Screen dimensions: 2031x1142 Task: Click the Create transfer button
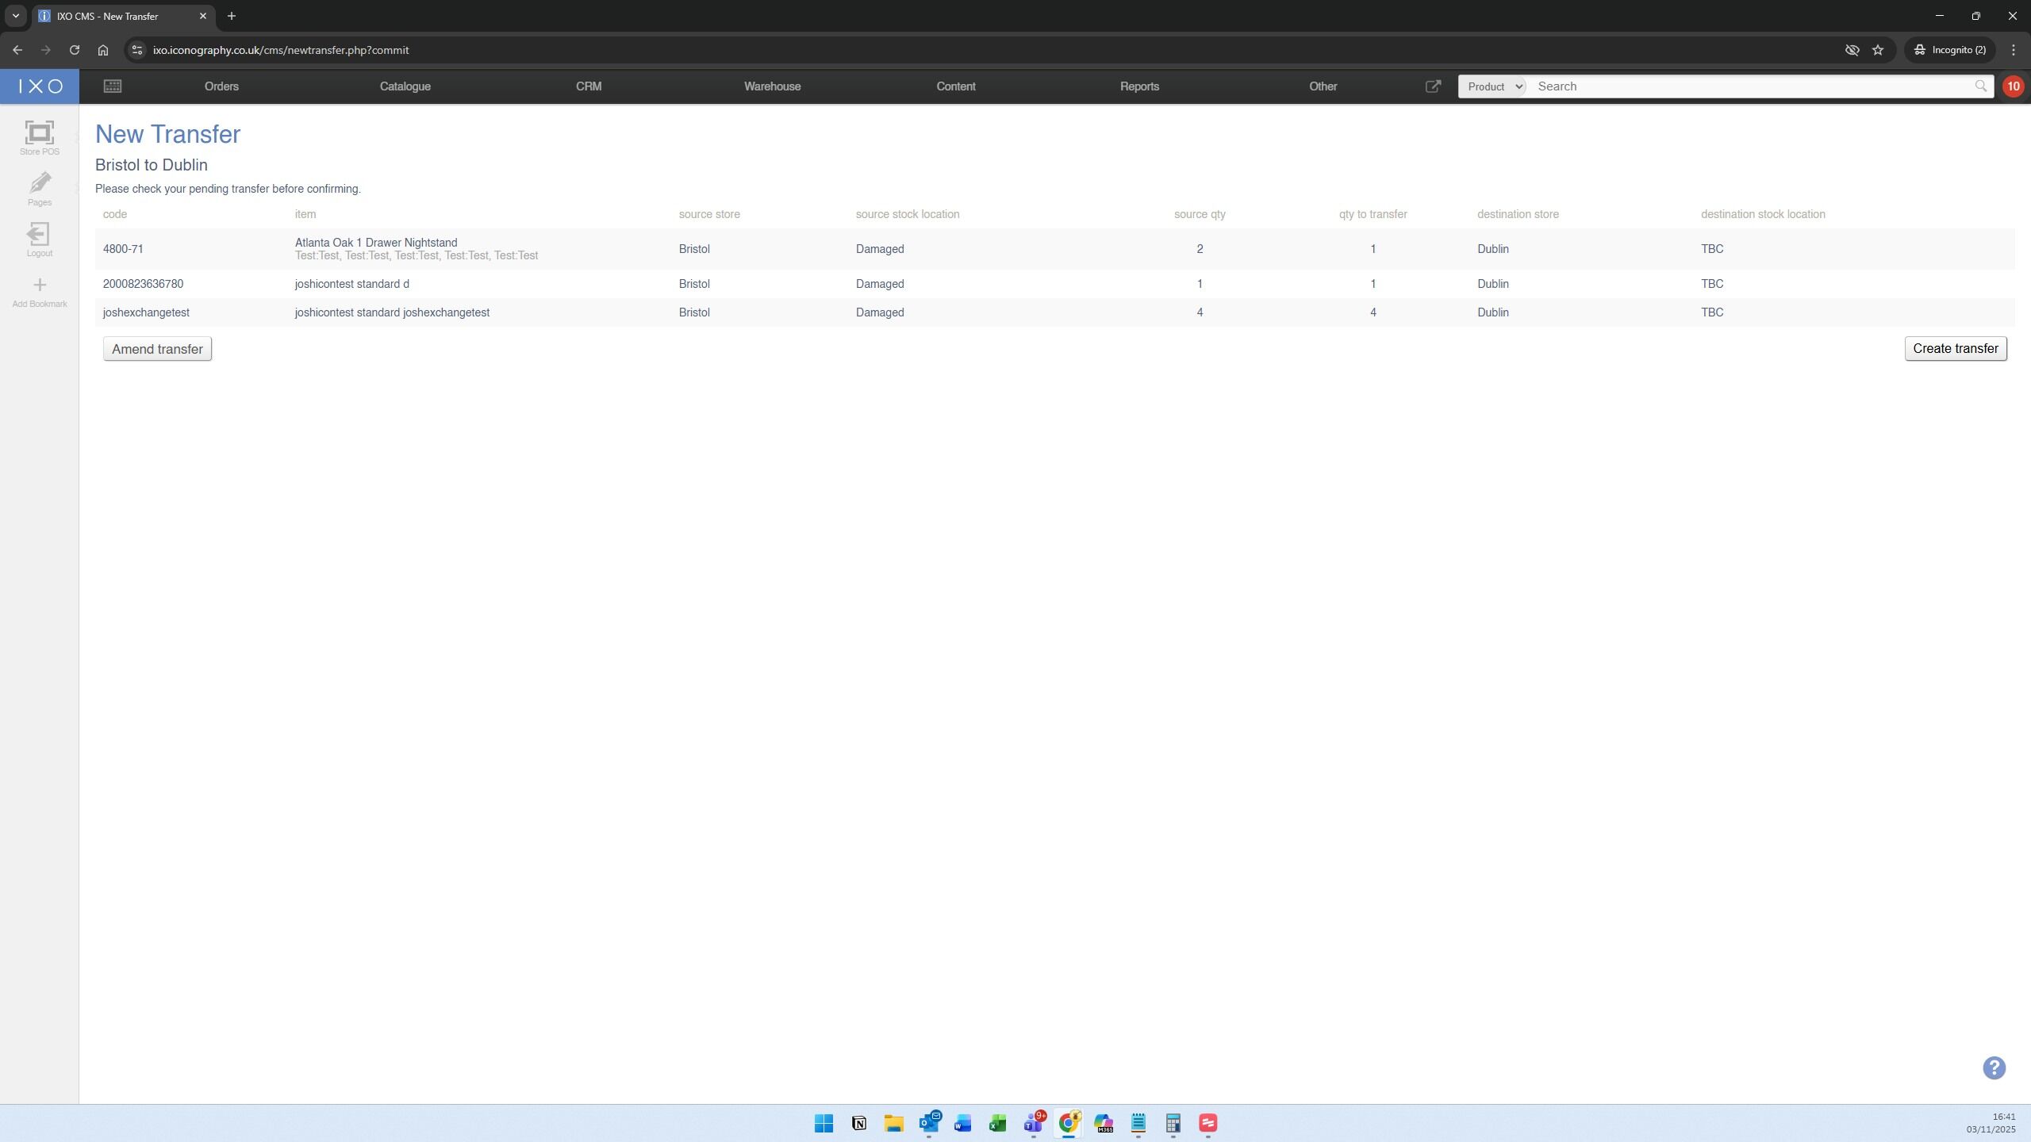click(1955, 349)
